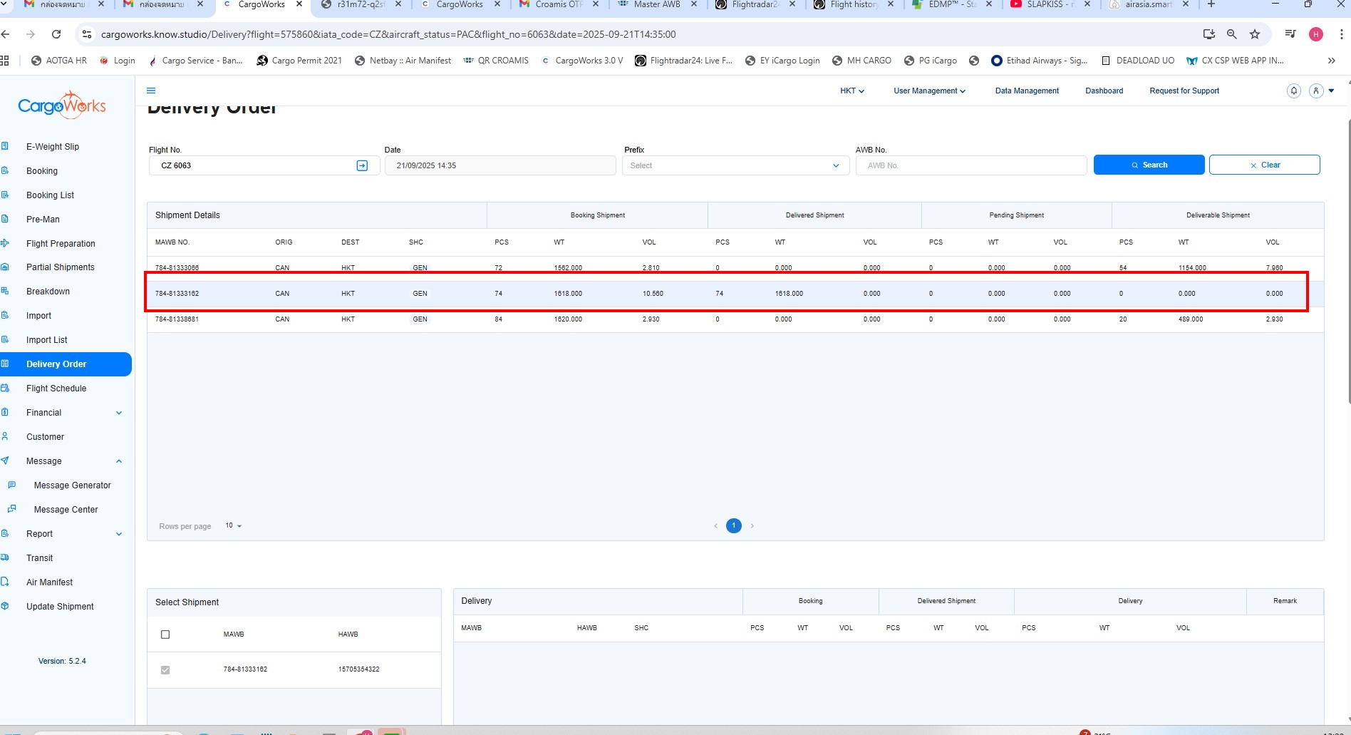
Task: Click the browser zoom magnifier icon
Action: click(1231, 34)
